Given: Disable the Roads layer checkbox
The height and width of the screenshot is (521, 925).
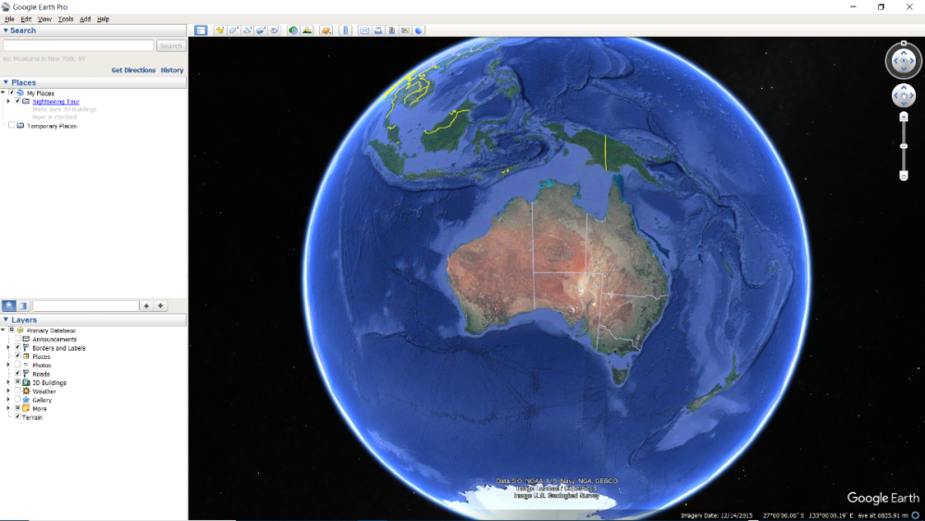Looking at the screenshot, I should [x=18, y=374].
